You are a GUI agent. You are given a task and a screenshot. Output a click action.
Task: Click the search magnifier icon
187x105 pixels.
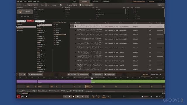pyautogui.click(x=25, y=21)
